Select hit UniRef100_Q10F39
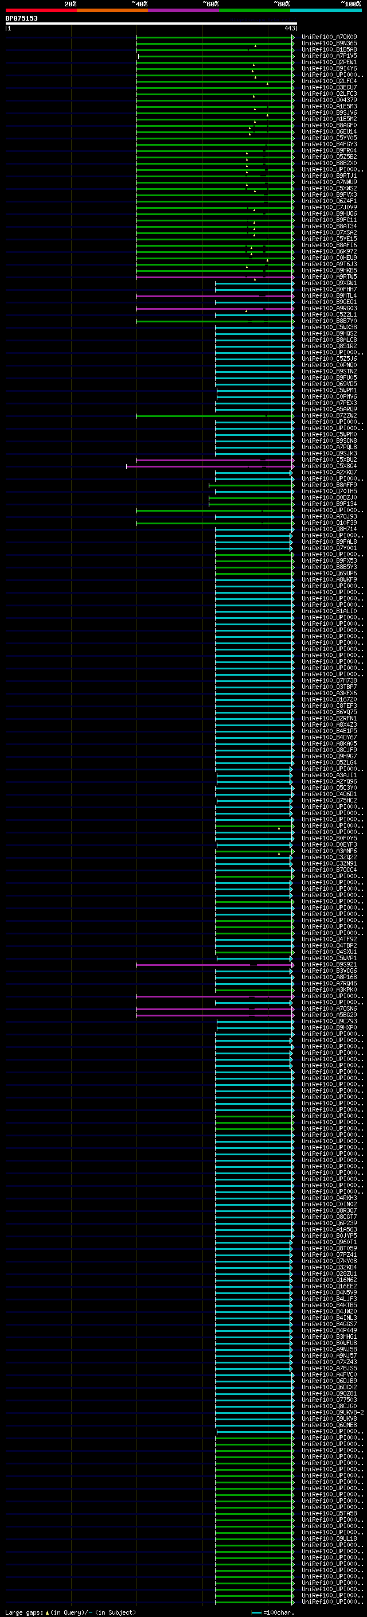This screenshot has width=367, height=1617. tap(329, 523)
